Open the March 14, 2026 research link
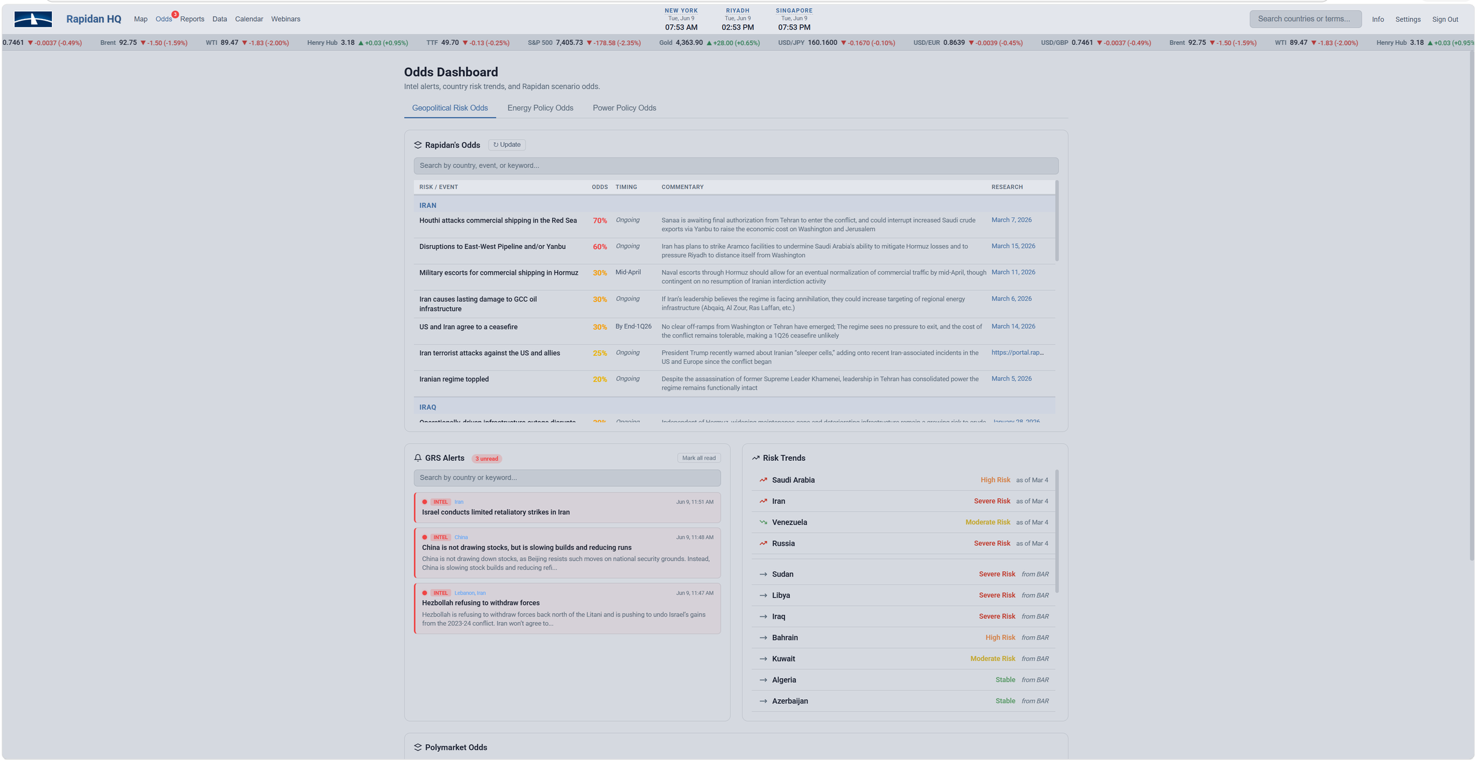This screenshot has height=760, width=1475. pyautogui.click(x=1013, y=326)
